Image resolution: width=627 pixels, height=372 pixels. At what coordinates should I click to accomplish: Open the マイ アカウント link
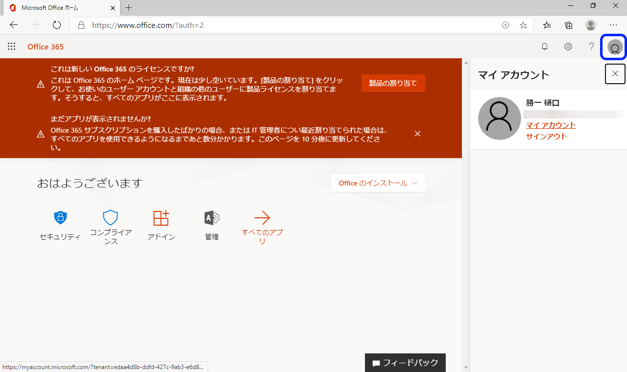tap(551, 125)
